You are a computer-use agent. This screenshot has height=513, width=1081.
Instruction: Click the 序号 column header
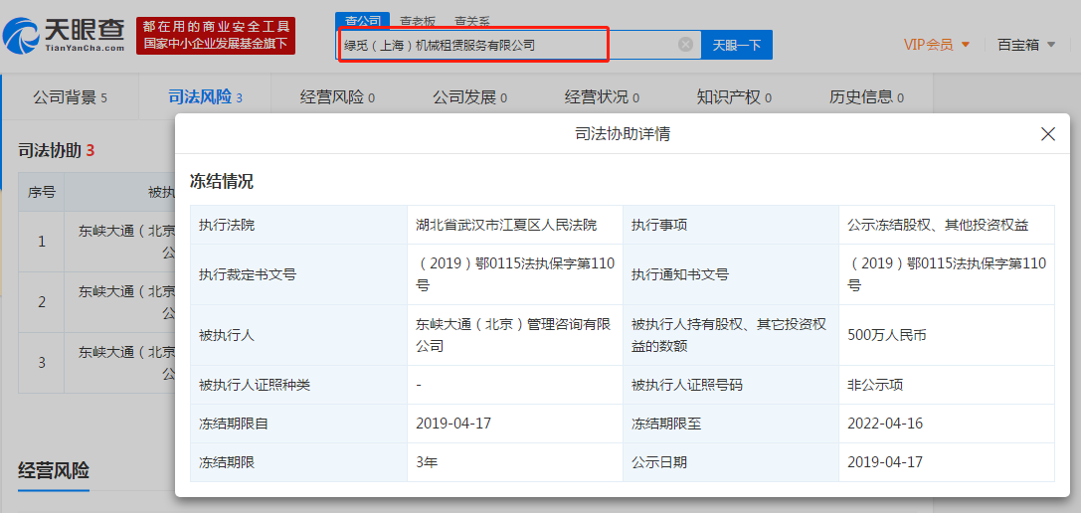(x=42, y=192)
